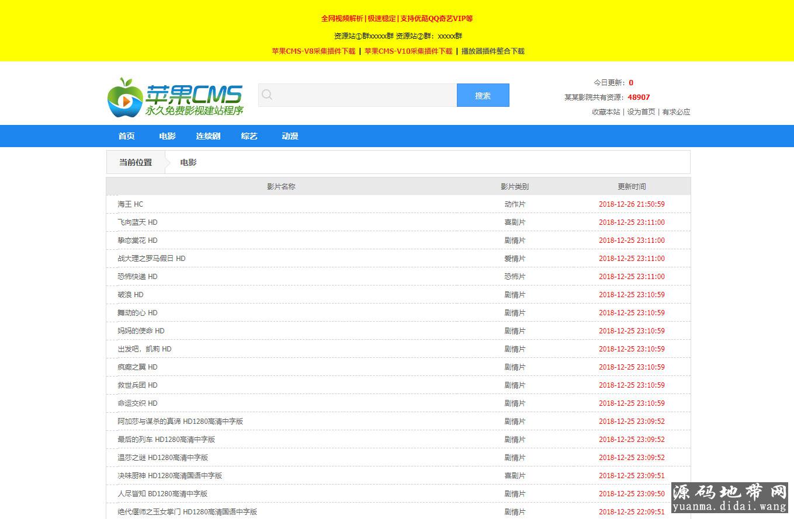Click the date 2018-12-25 22:09:51
Screen dimensions: 794x519
[632, 512]
